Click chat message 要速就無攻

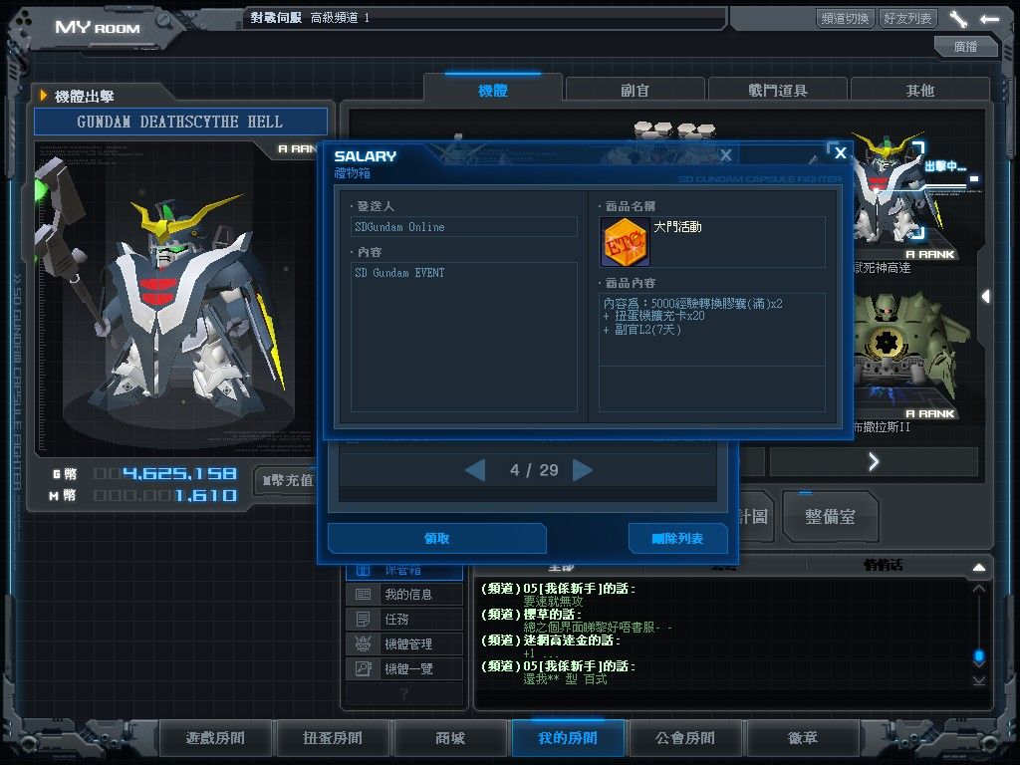pyautogui.click(x=553, y=602)
